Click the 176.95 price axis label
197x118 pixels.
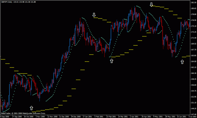[194, 20]
